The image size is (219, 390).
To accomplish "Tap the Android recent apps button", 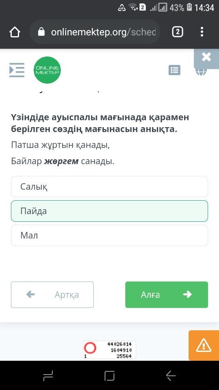I will point(48,375).
